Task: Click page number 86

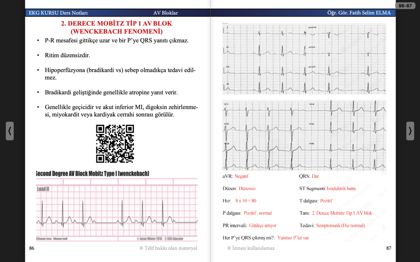Action: 31,248
